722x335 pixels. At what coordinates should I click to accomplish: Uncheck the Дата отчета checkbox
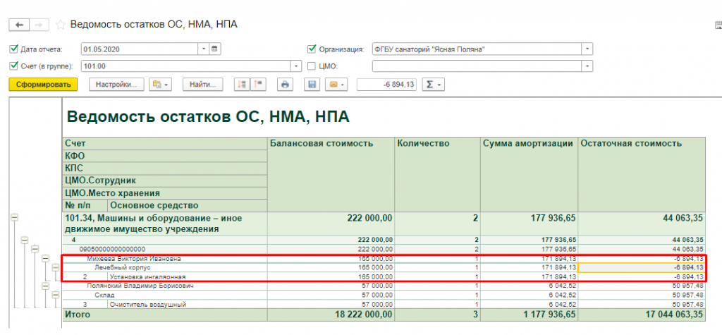(x=13, y=49)
